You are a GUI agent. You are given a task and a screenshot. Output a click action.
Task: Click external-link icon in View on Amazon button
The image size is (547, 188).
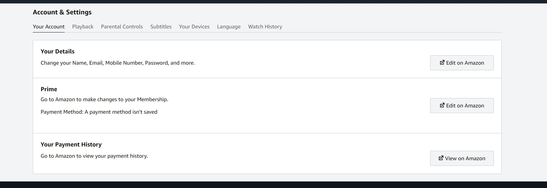click(441, 158)
